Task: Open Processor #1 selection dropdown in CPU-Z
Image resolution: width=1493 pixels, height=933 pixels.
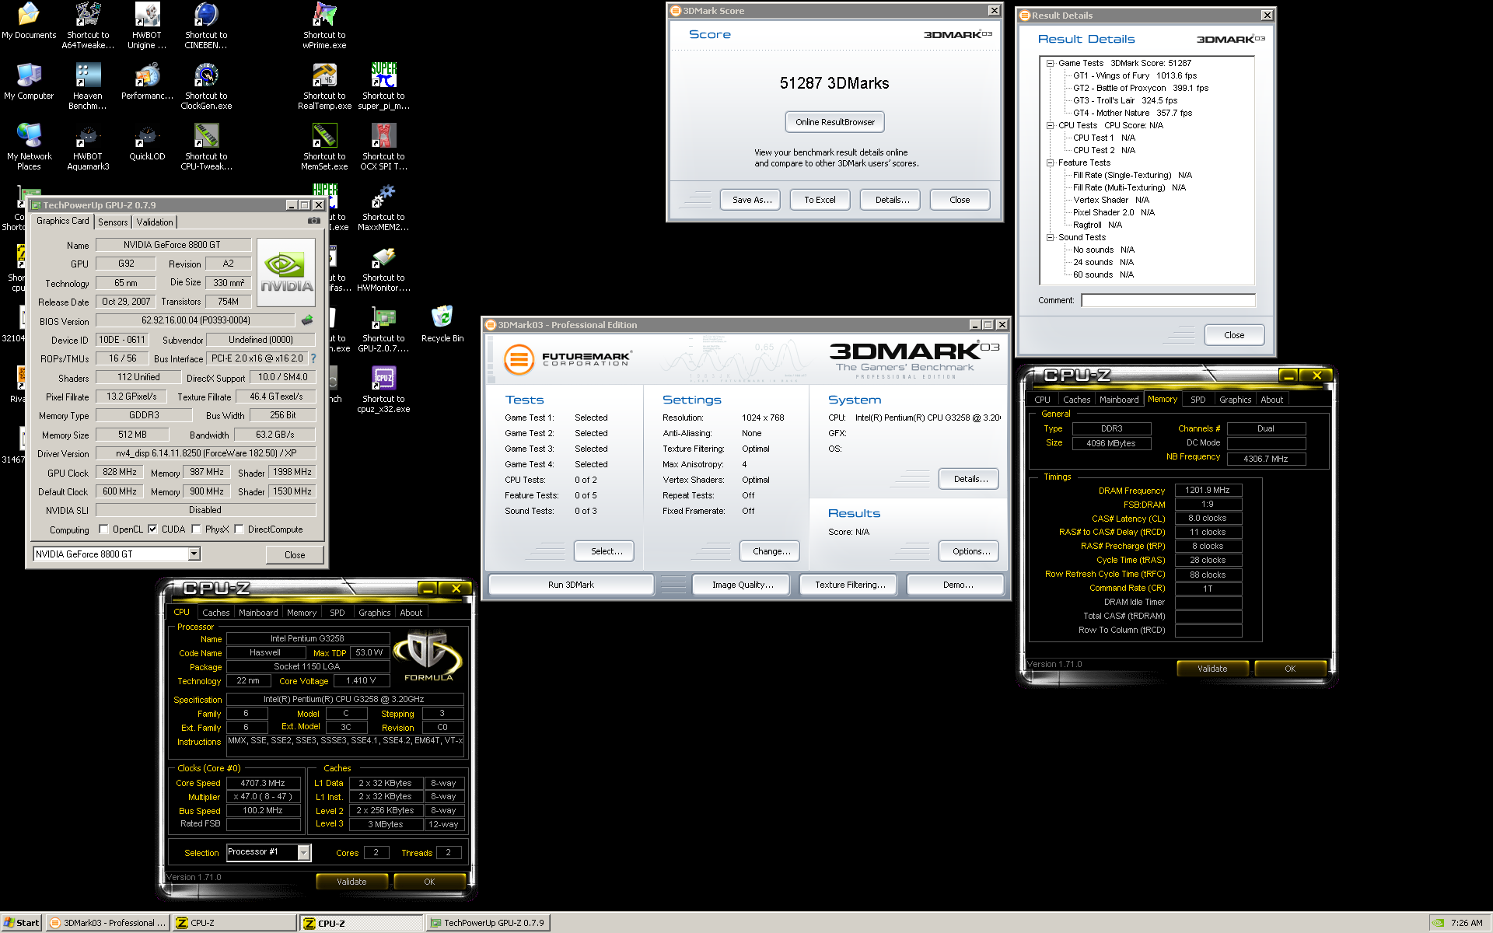Action: 304,853
